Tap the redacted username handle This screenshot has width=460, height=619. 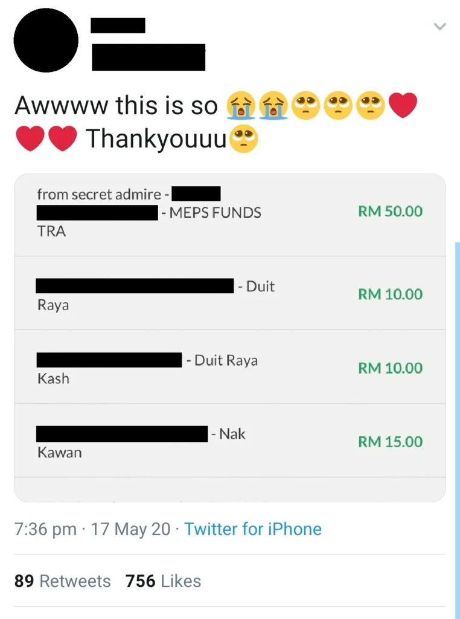click(x=149, y=57)
